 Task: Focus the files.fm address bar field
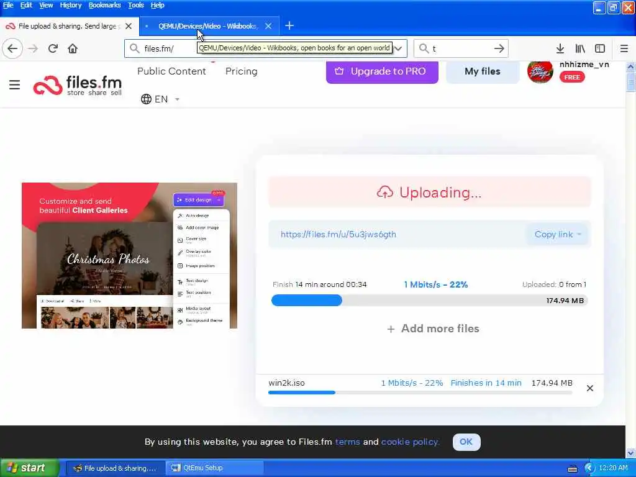(x=266, y=48)
